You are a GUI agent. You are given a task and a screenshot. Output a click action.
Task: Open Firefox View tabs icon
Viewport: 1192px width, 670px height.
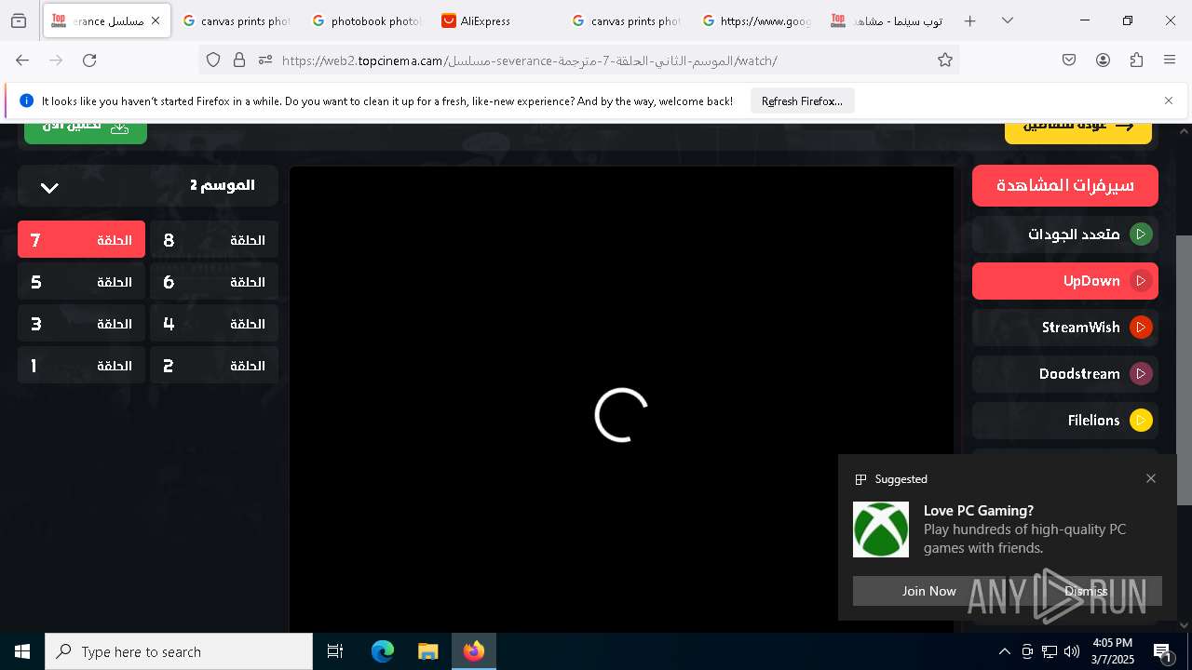pyautogui.click(x=19, y=20)
